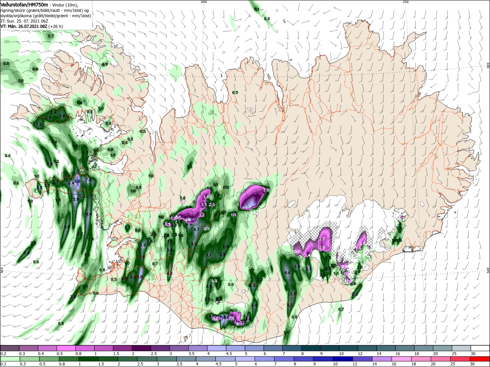
Task: Click the snow legend swatch starting at 0.8
Action: 85,348
